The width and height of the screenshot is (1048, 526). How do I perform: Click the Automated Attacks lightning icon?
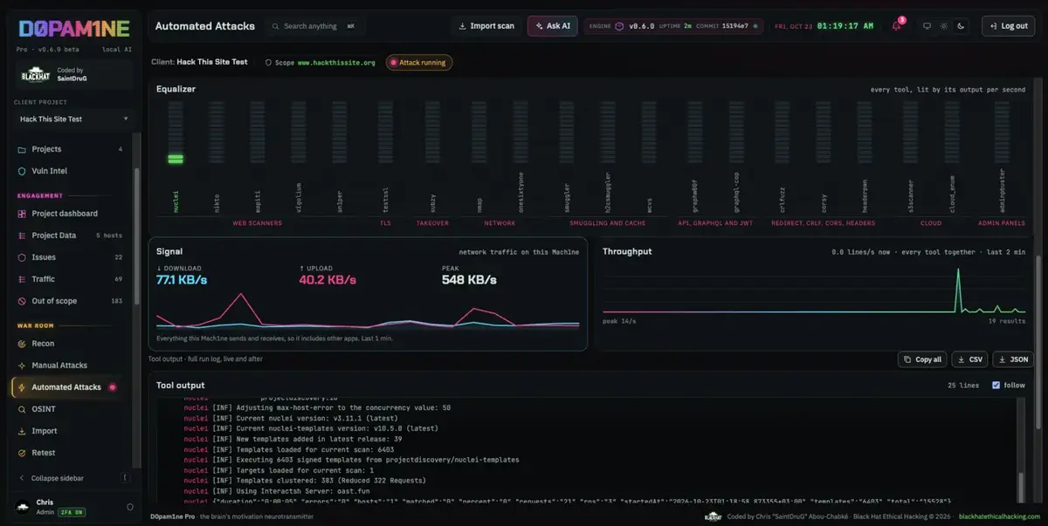23,387
